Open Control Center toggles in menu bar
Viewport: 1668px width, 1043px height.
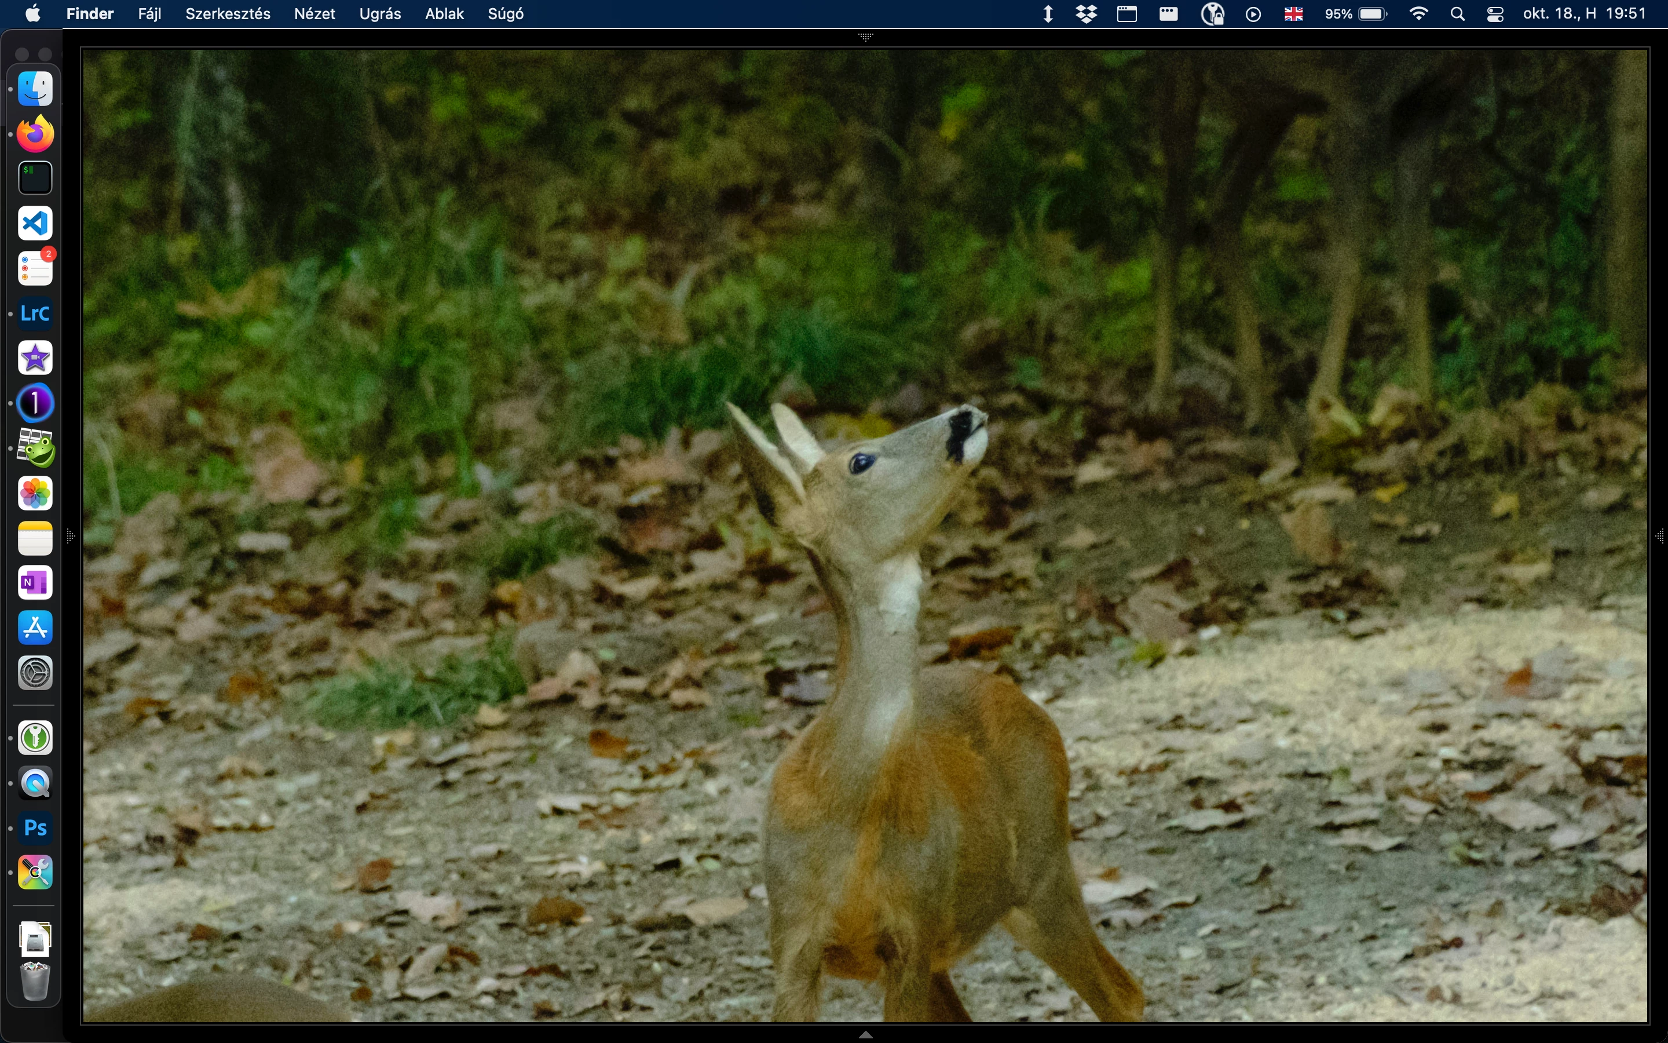pos(1495,14)
